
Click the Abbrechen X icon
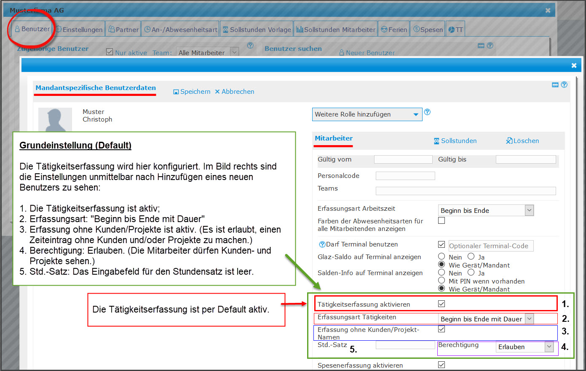coord(217,92)
